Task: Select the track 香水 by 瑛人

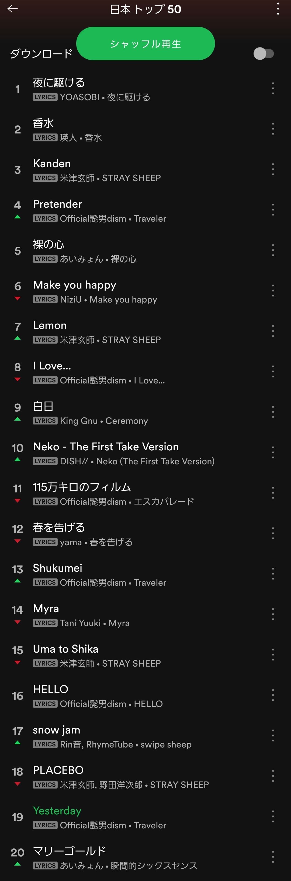Action: 145,129
